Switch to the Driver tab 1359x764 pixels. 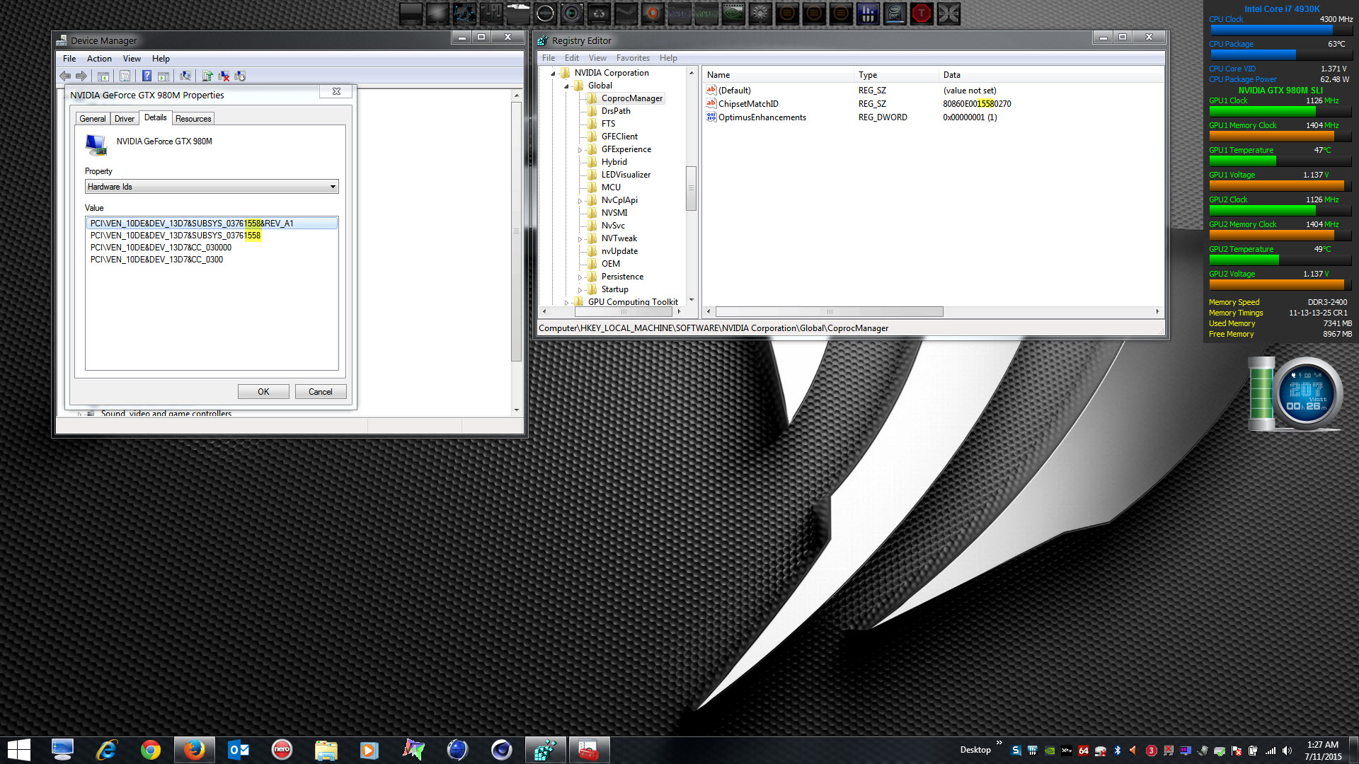click(x=125, y=119)
